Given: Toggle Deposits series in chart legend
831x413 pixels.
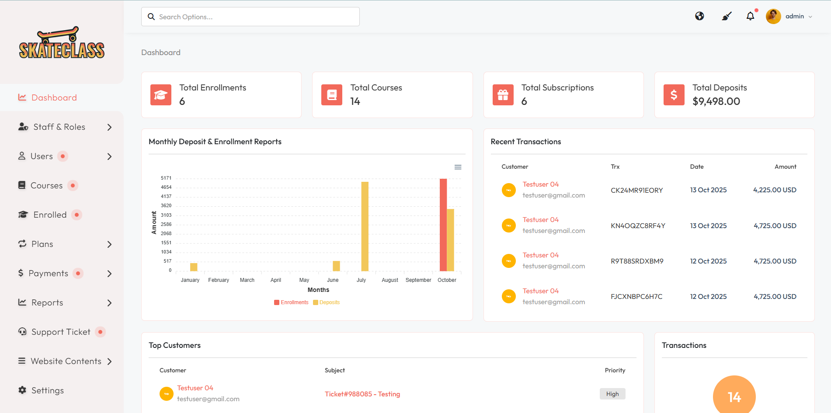Looking at the screenshot, I should click(x=327, y=302).
